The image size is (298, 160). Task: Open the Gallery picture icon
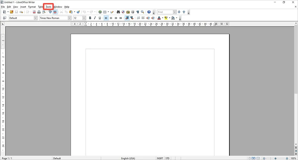tap(128, 12)
